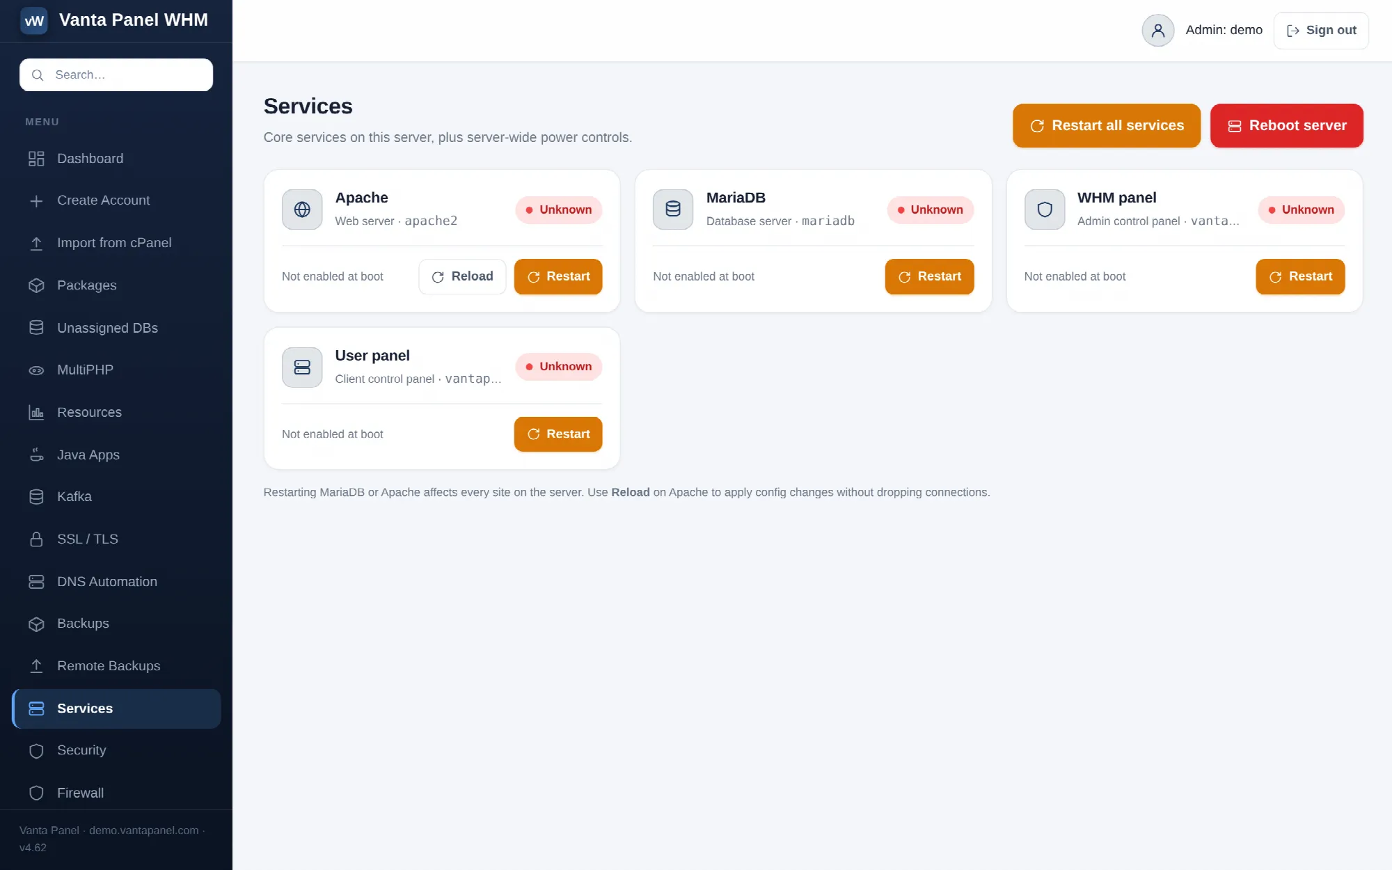Screen dimensions: 1392x870
Task: Go to Kafka section
Action: (x=116, y=497)
